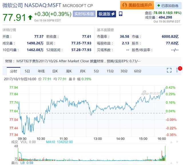Click the LB: 0.59 indicator label
Image resolution: width=183 pixels, height=165 pixels.
point(27,163)
